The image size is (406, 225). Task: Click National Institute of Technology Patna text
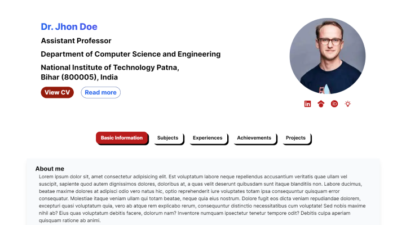[x=110, y=67]
